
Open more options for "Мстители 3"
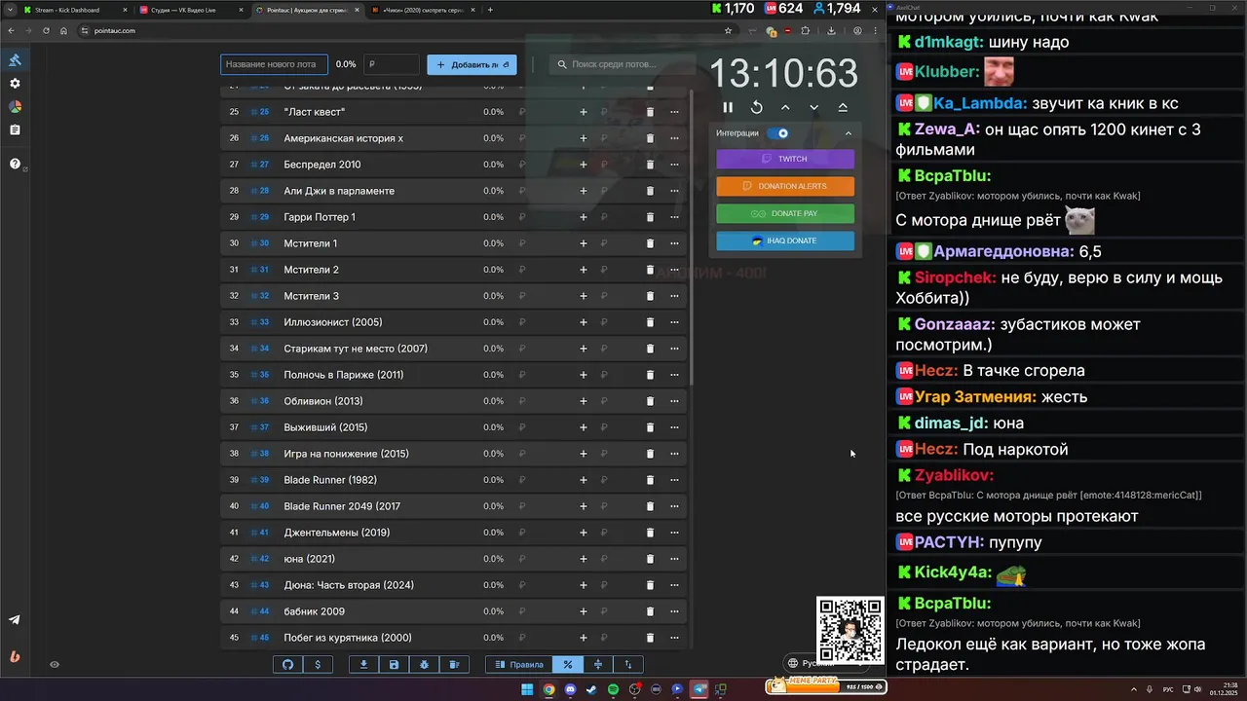[x=674, y=296]
